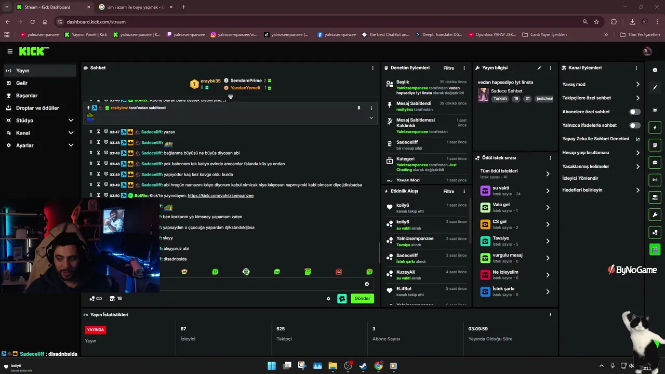665x374 pixels.
Task: Click the info icon in right sidebar
Action: pyautogui.click(x=655, y=70)
